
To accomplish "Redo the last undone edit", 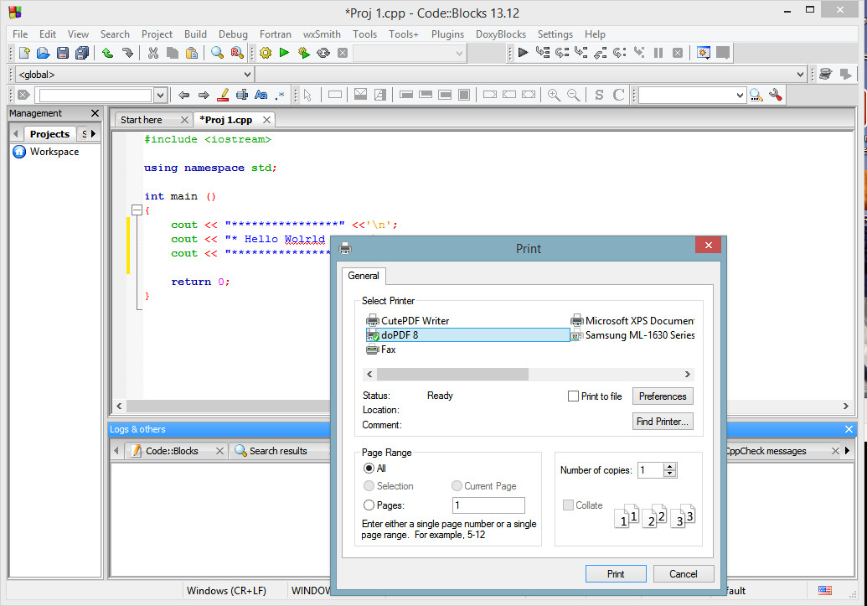I will tap(127, 53).
